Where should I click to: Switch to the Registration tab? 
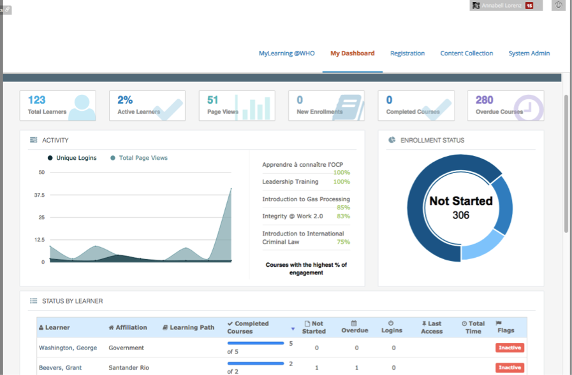[407, 53]
